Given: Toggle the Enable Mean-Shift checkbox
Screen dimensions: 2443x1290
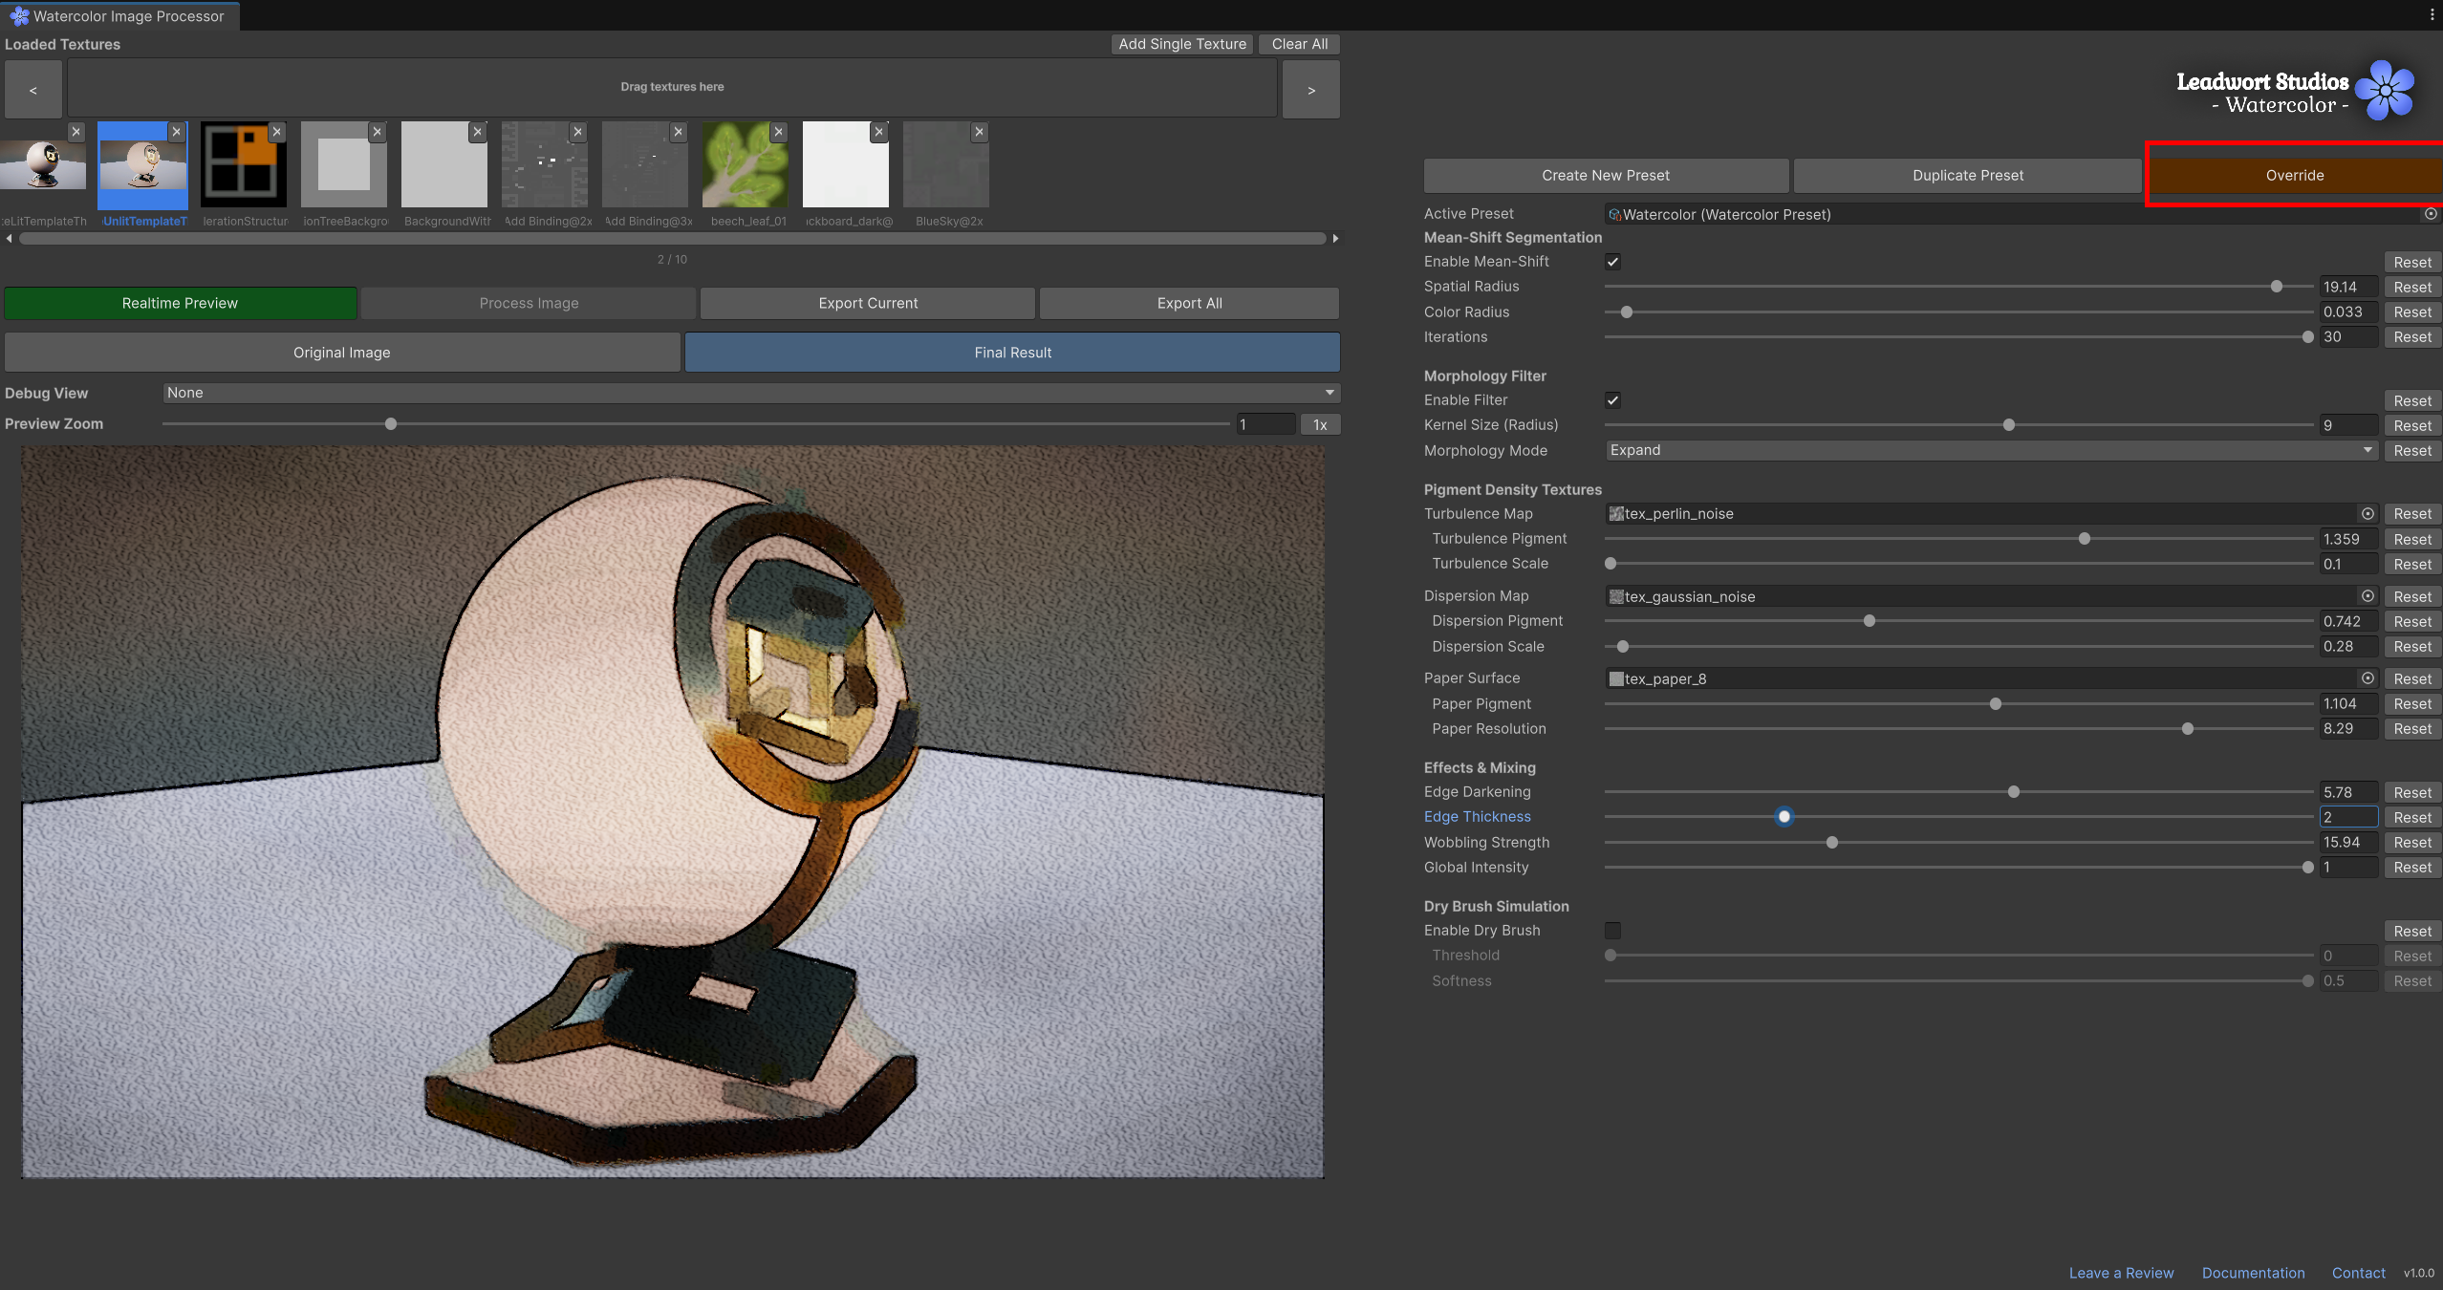Looking at the screenshot, I should 1612,262.
